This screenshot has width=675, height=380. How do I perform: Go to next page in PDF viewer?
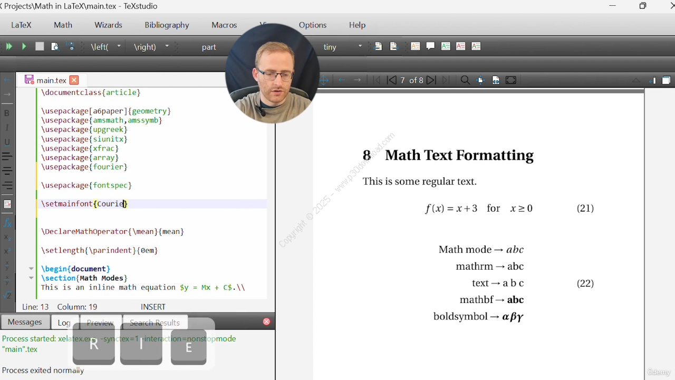(431, 80)
